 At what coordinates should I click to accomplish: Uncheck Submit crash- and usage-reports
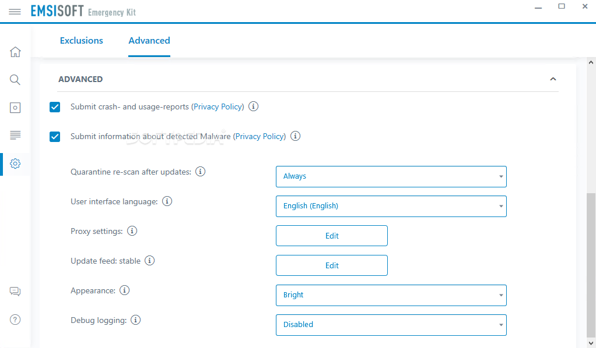(55, 107)
